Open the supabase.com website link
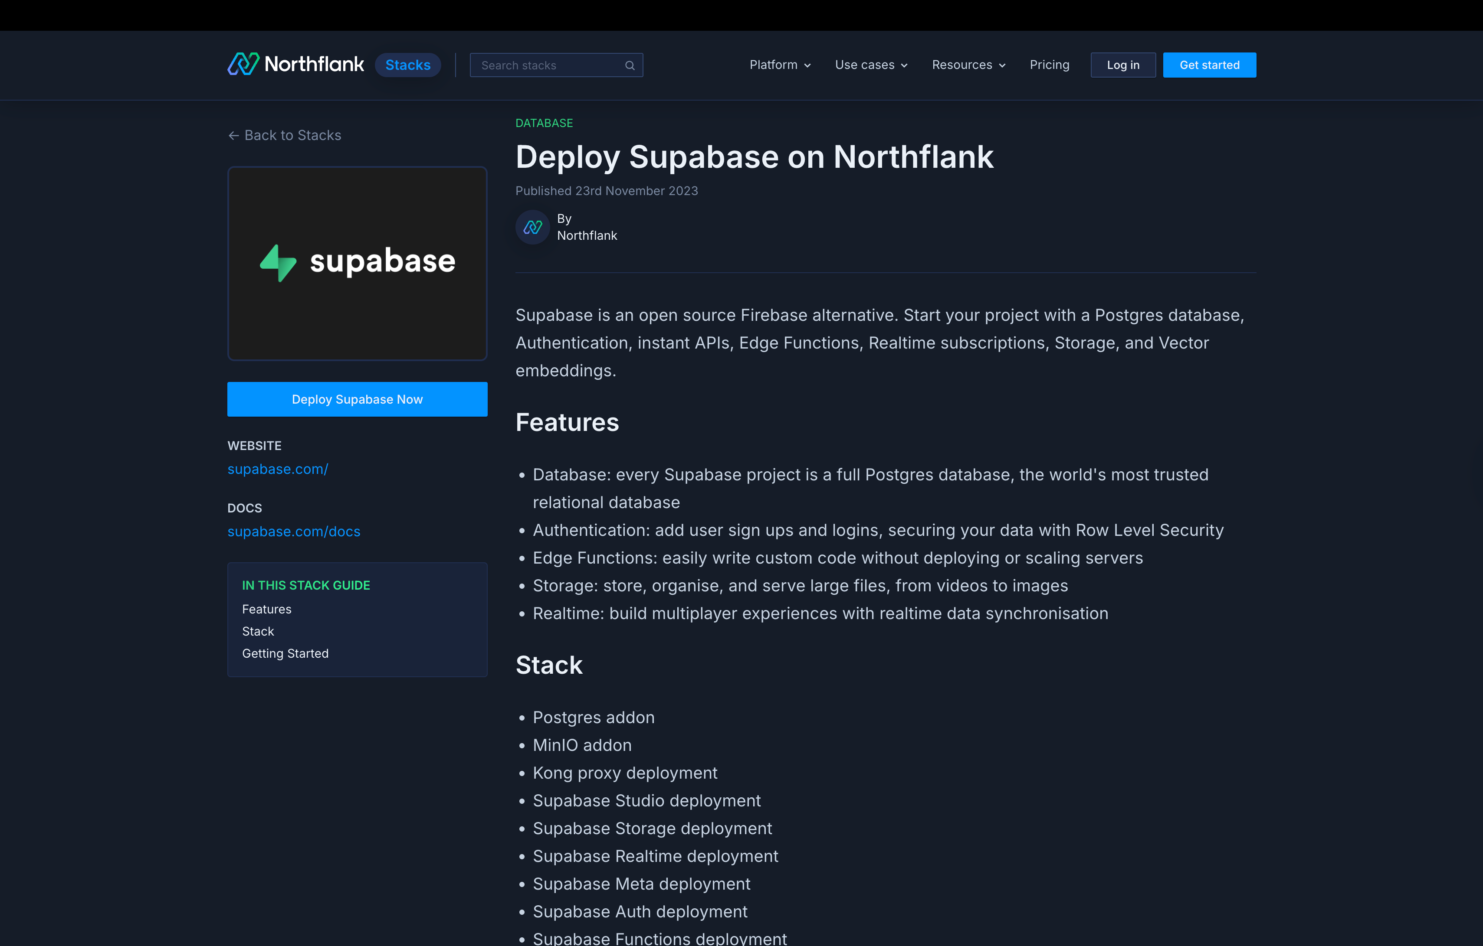 pos(278,469)
